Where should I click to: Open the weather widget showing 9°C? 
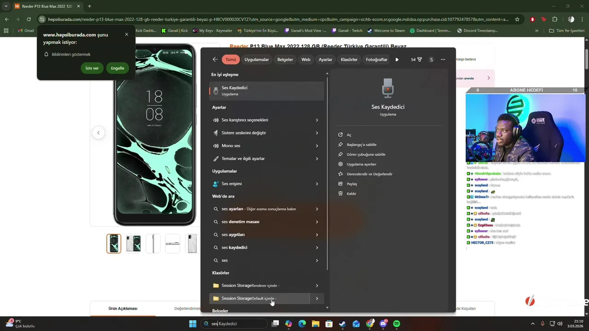21,324
